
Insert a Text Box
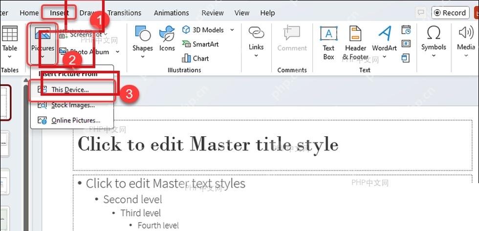coord(328,42)
